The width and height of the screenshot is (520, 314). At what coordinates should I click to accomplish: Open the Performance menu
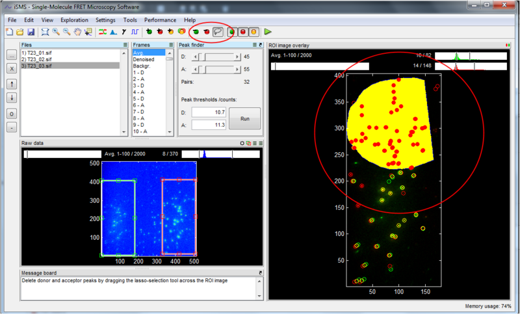(160, 20)
